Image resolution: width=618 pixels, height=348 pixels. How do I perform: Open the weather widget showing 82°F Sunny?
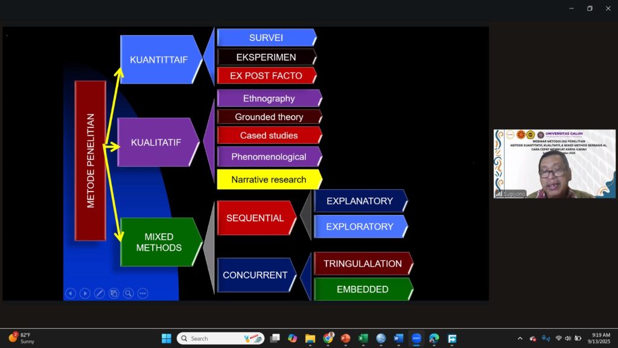[x=22, y=338]
